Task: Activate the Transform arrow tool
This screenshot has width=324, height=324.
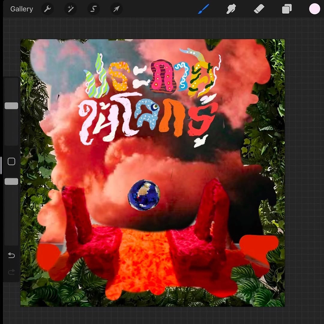Action: coord(116,9)
